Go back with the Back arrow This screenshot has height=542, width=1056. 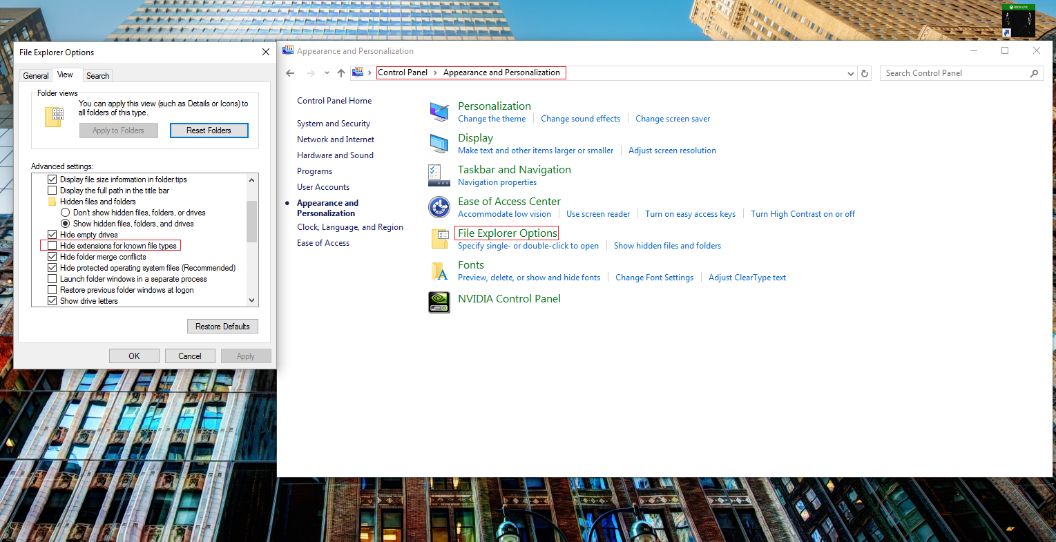(290, 73)
